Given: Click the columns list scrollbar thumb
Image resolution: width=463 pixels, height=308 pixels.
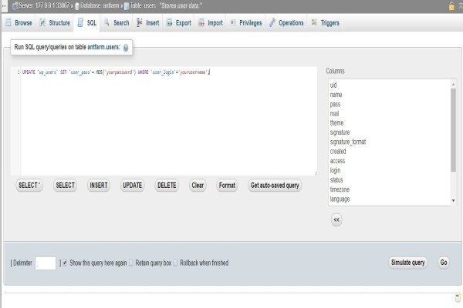Looking at the screenshot, I should click(453, 130).
